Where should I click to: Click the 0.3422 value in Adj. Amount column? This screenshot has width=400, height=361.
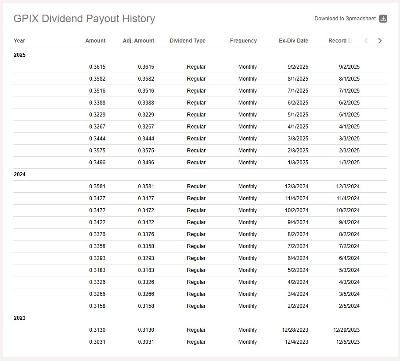(x=146, y=222)
